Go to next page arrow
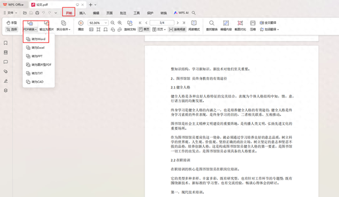The height and width of the screenshot is (197, 339). [x=178, y=23]
